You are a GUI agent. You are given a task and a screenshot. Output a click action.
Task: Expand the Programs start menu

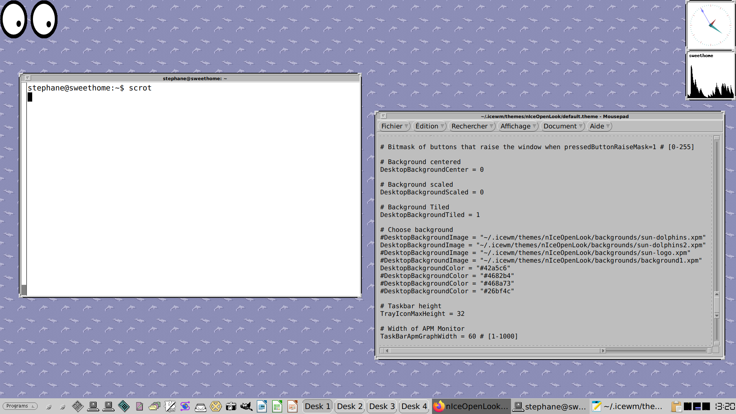tap(20, 406)
